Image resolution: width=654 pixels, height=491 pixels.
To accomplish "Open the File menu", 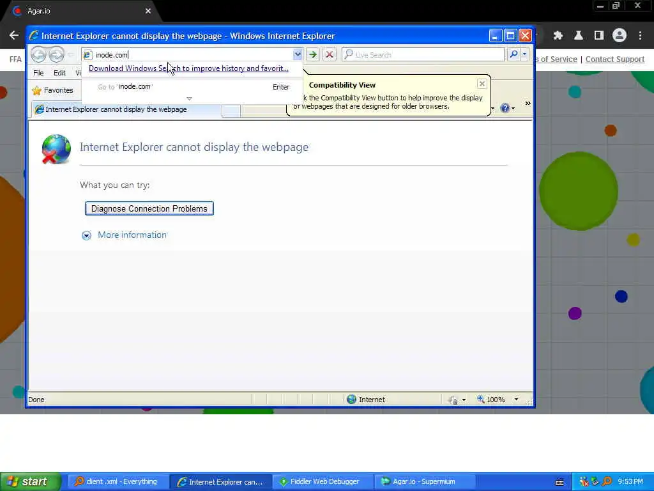I will tap(38, 73).
